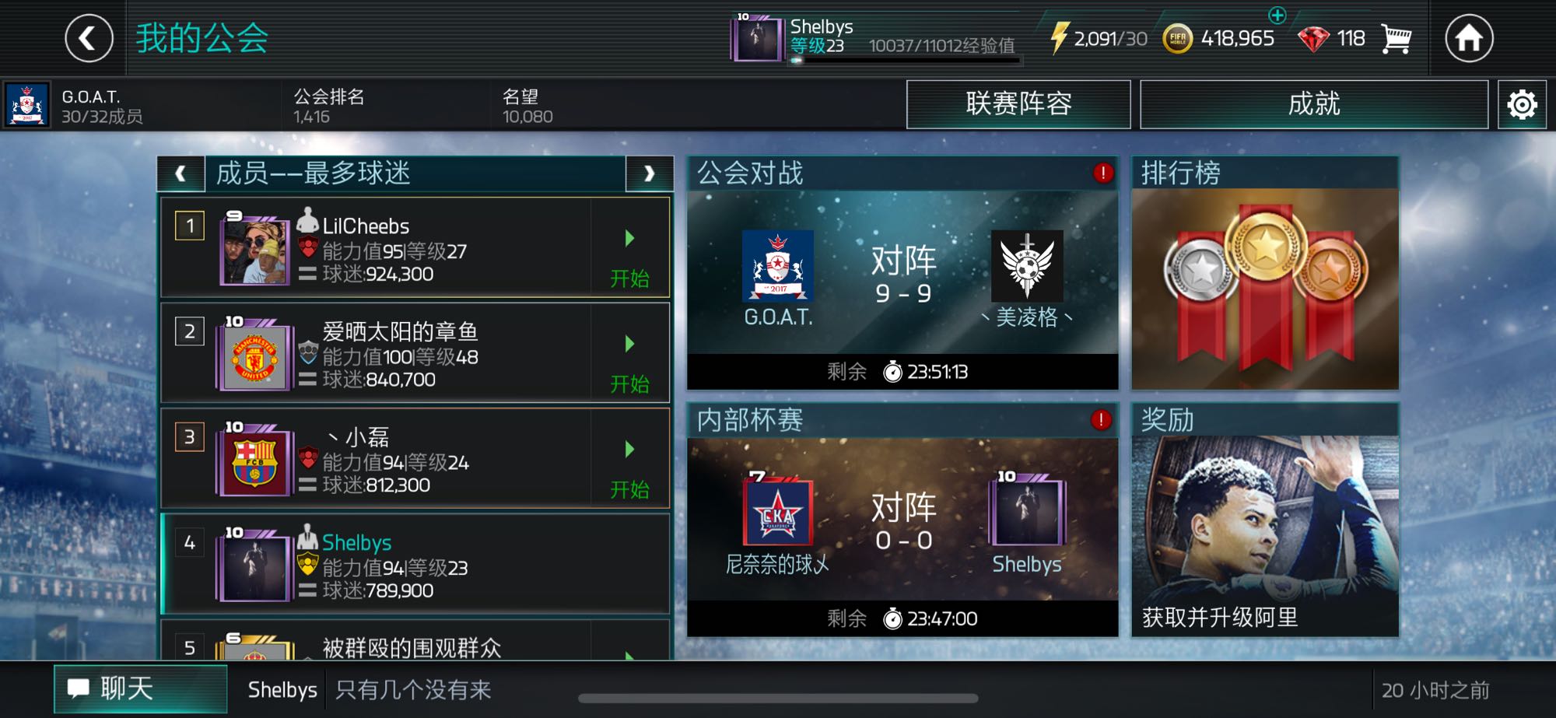Open the 排行榜 medals panel

1265,272
